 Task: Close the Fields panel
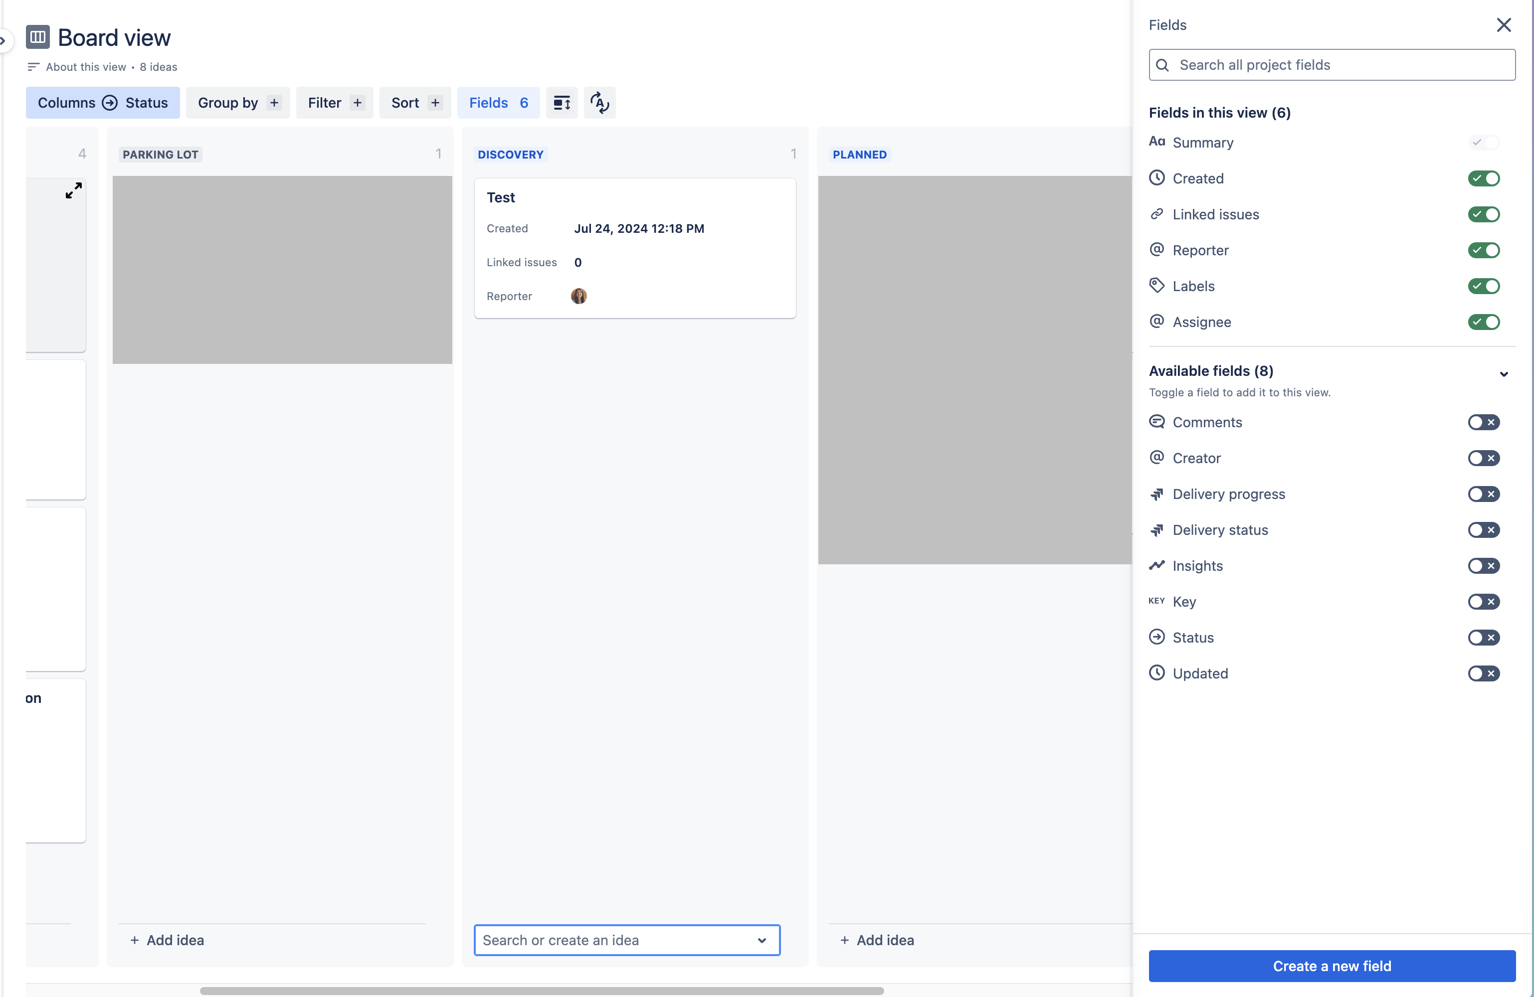click(x=1503, y=25)
